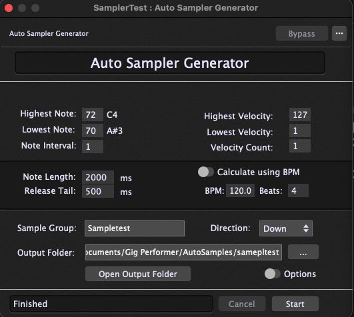
Task: Enable the Options toggle
Action: coord(272,274)
